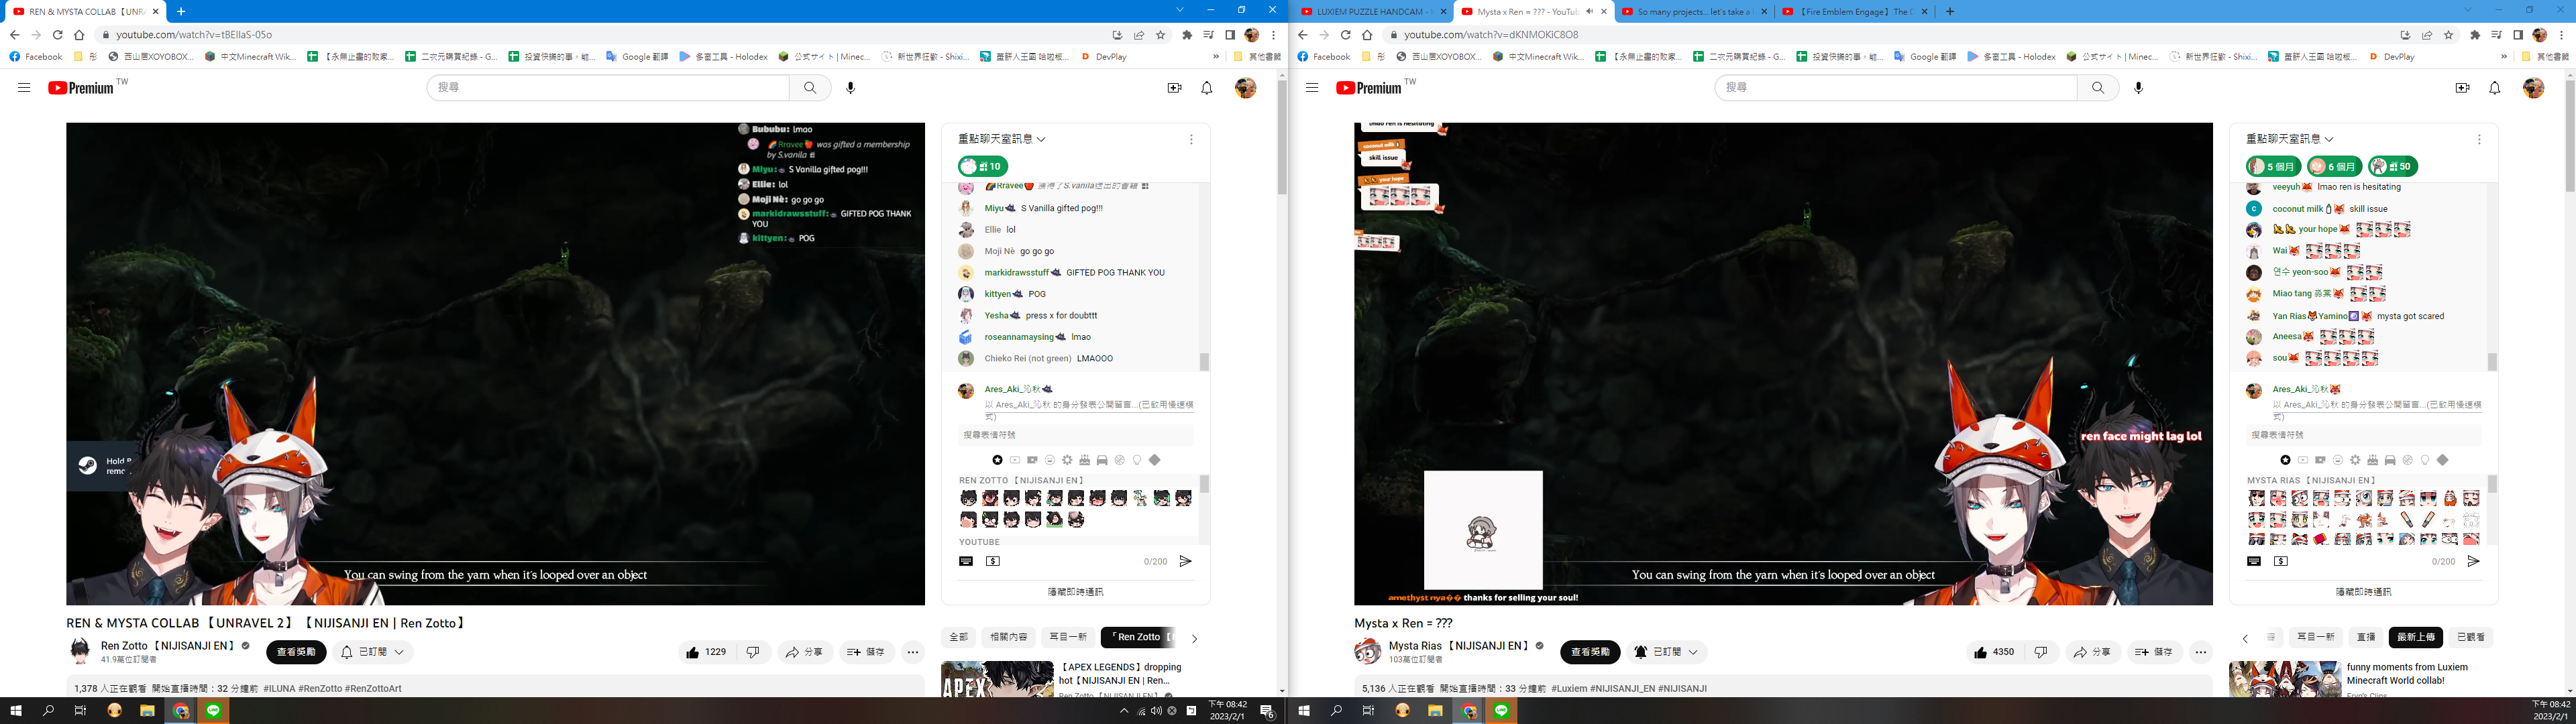Click the muted-tab speaker icon on Mysta x Ren tab
This screenshot has width=2576, height=724.
tap(1589, 12)
